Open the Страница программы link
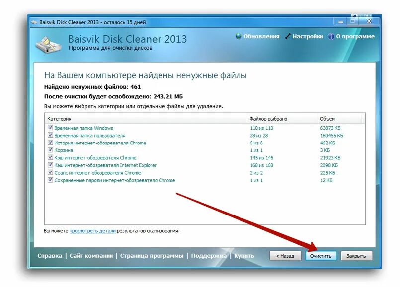This screenshot has width=400, height=287. pos(152,256)
